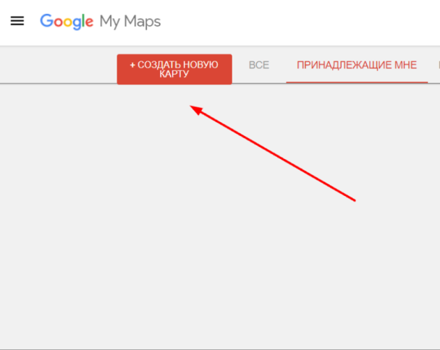Create a new map with the red button
The image size is (440, 350).
[174, 69]
